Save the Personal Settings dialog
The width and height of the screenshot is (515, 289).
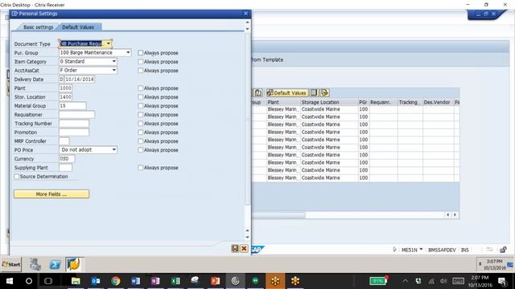[x=235, y=248]
